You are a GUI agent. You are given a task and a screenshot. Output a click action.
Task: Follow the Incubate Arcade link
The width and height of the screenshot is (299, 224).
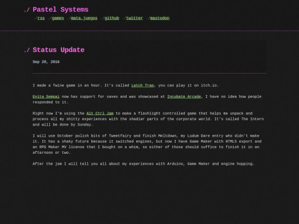pyautogui.click(x=184, y=97)
